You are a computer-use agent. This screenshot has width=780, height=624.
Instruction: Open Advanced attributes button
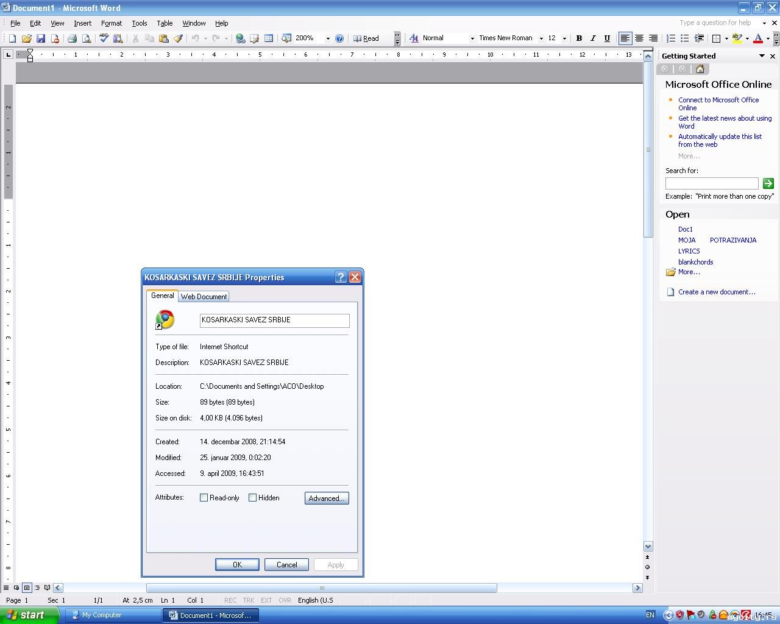pos(327,498)
